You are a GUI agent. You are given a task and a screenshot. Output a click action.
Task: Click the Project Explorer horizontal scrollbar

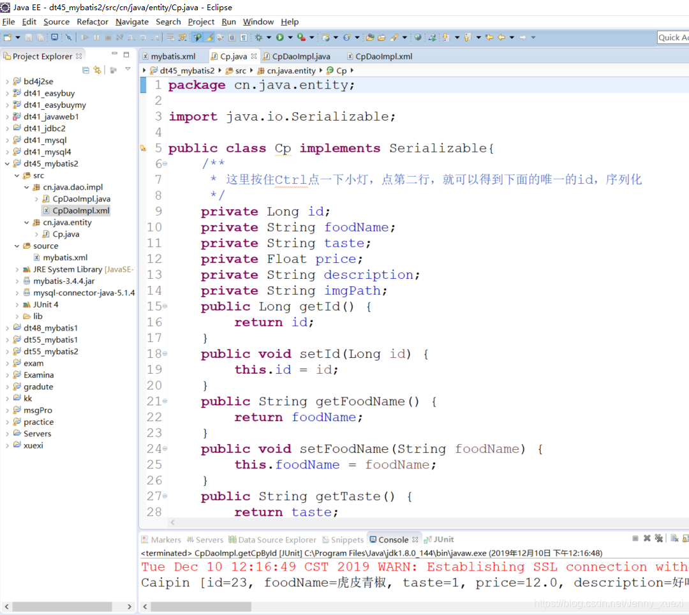click(x=68, y=607)
